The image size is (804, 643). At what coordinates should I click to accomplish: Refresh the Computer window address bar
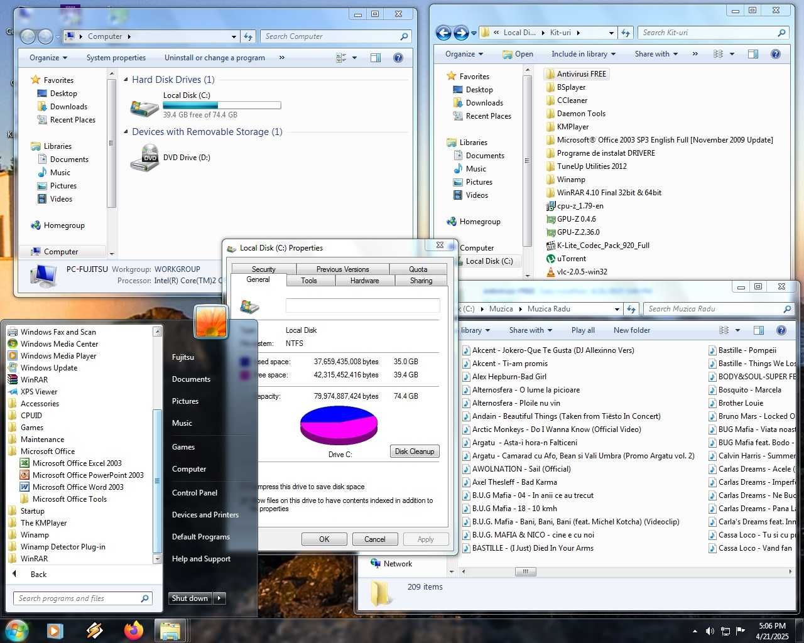(x=248, y=36)
